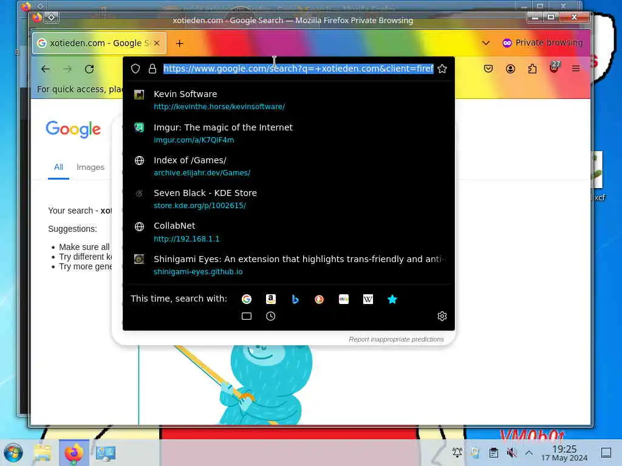Search only in Bookmarks star icon
The image size is (622, 466).
point(392,299)
